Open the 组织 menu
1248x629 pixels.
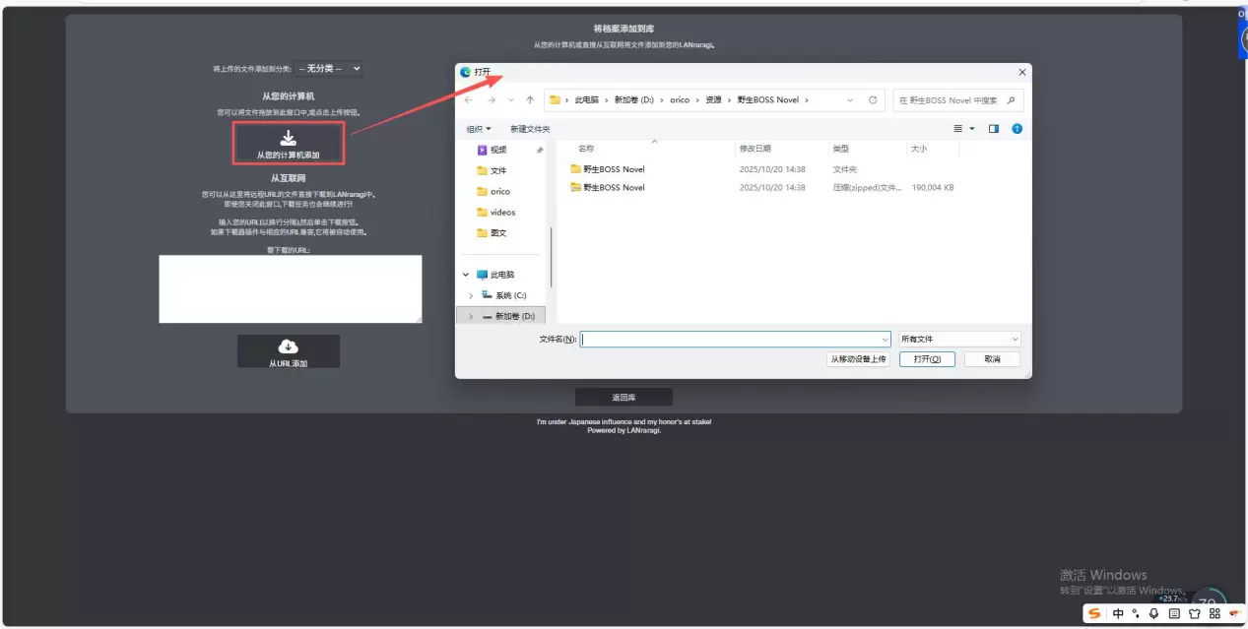coord(479,129)
